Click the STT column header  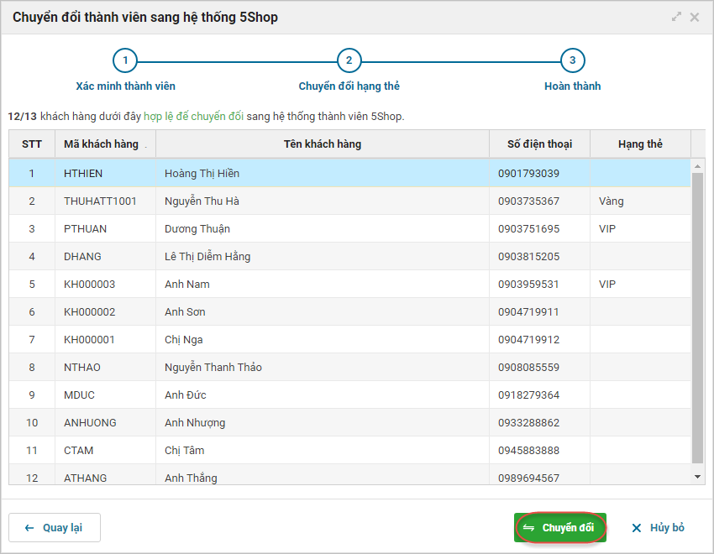pos(32,144)
